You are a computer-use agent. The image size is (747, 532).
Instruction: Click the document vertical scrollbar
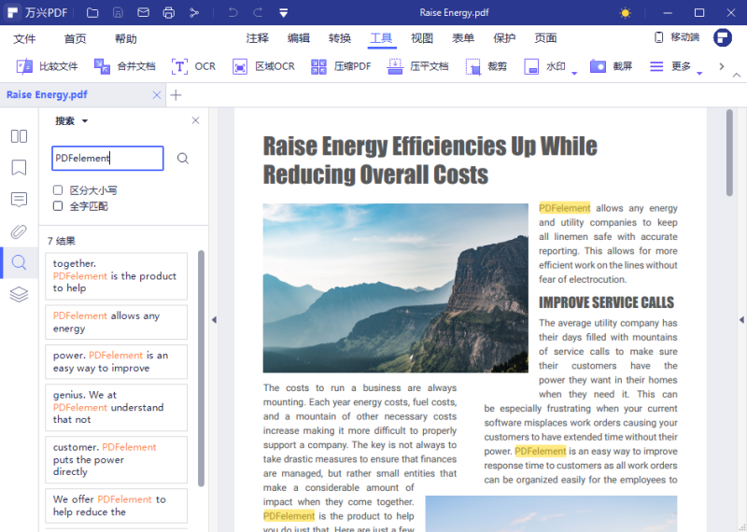pyautogui.click(x=729, y=152)
